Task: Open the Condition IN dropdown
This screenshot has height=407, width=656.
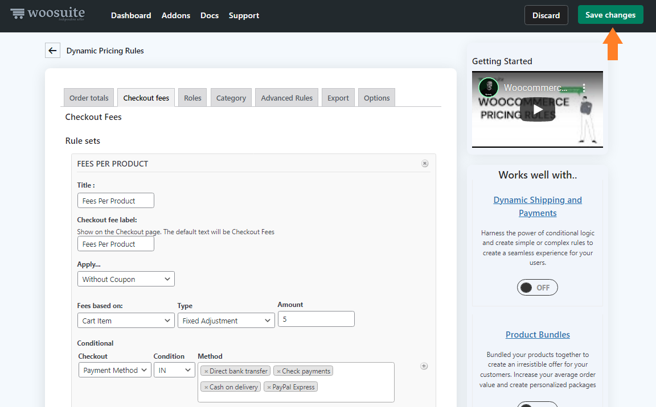Action: click(174, 370)
